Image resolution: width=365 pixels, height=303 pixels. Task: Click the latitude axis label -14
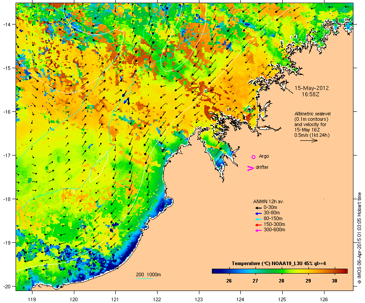tap(6, 25)
